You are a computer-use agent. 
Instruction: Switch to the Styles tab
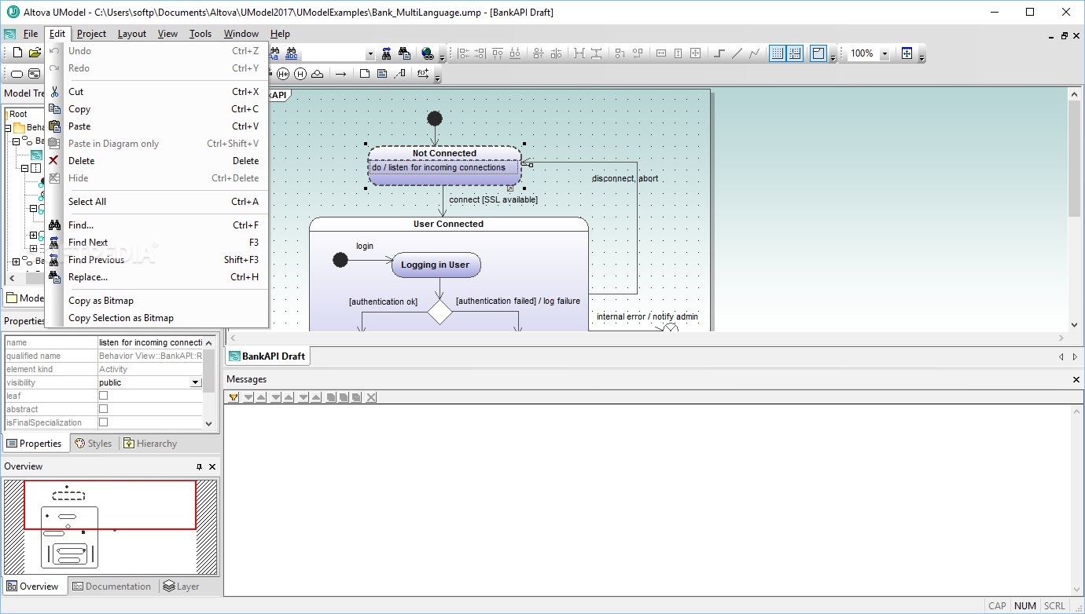pyautogui.click(x=93, y=444)
